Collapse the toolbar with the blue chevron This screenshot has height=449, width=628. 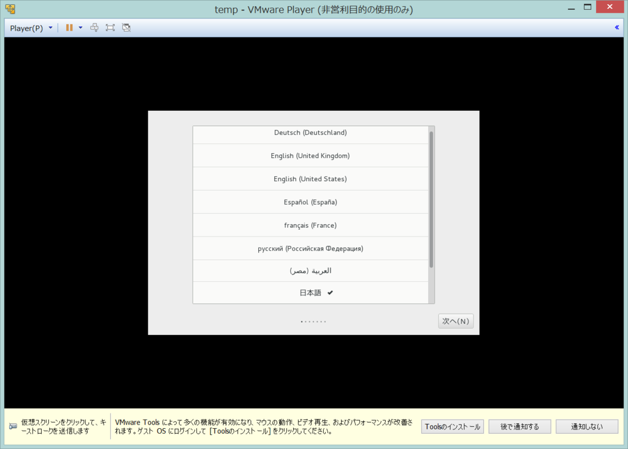click(617, 28)
